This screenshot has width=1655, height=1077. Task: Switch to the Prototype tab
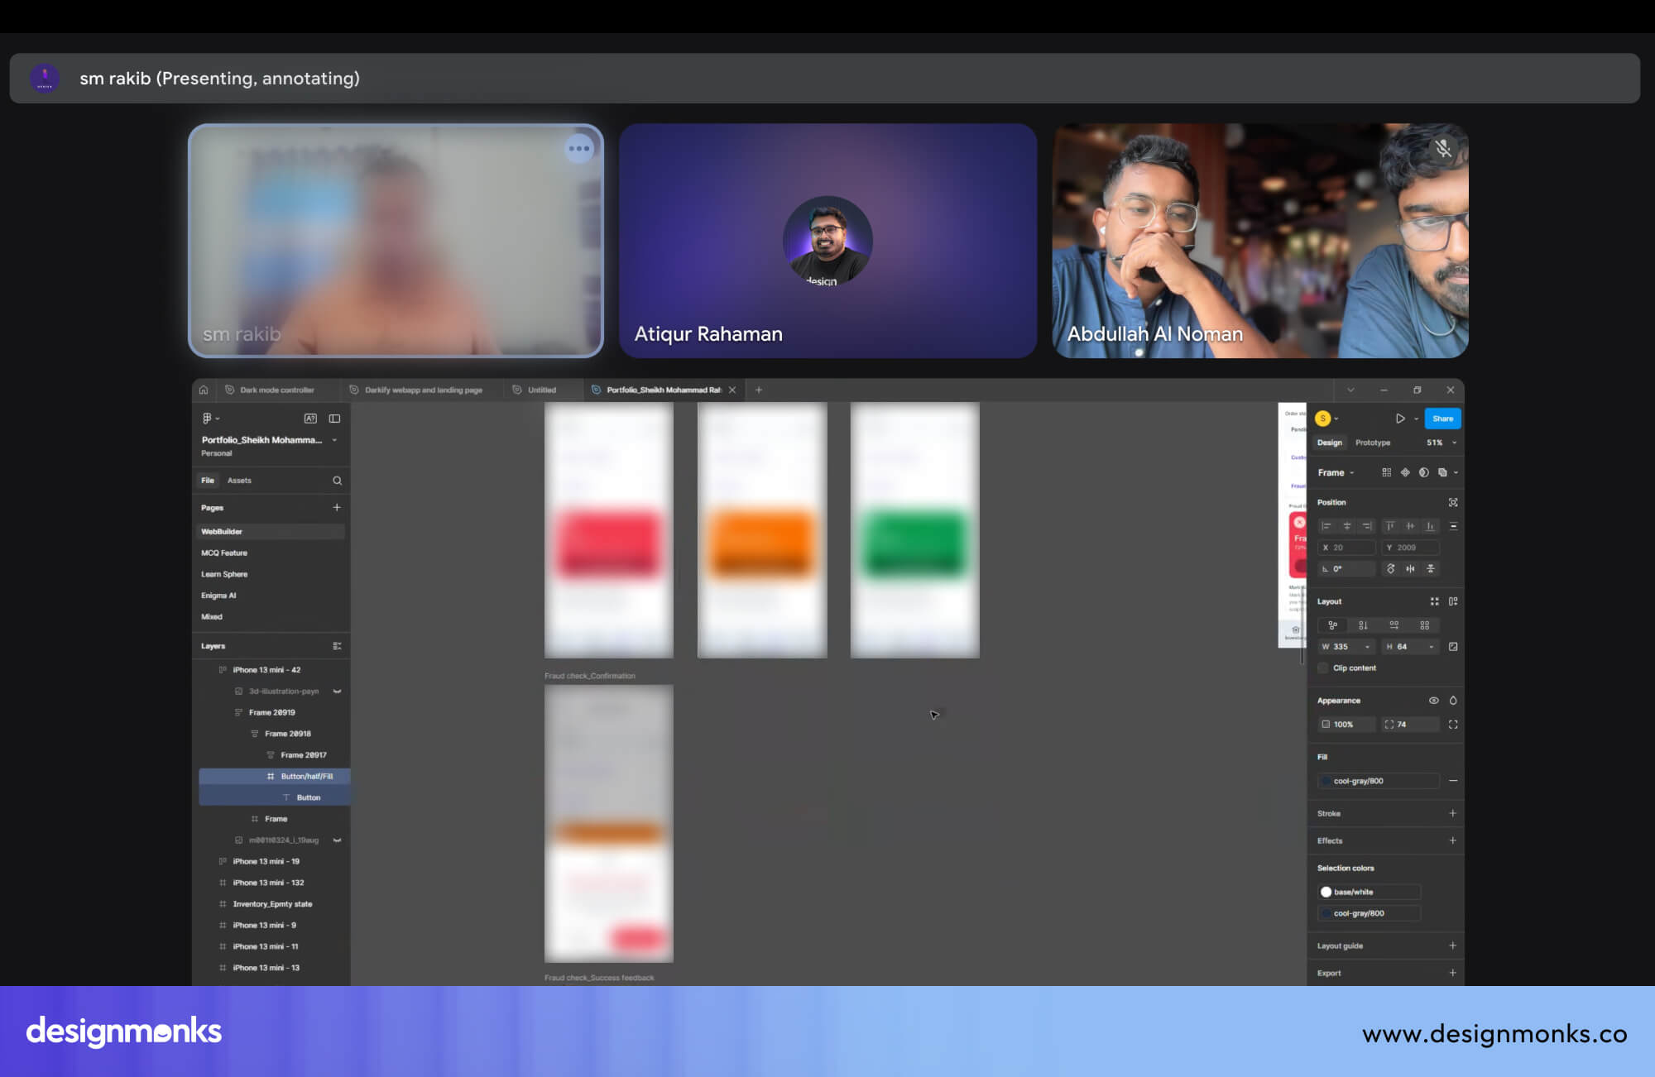coord(1372,443)
